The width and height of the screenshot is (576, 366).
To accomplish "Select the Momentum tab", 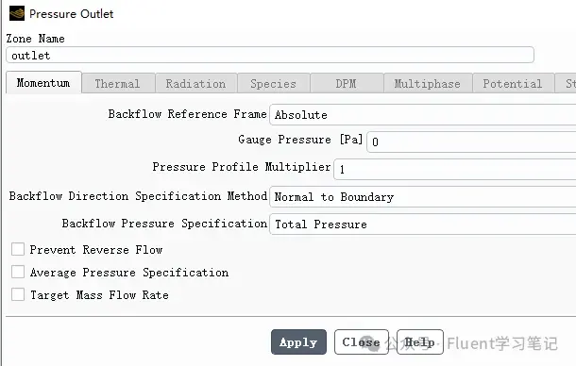I will [43, 83].
